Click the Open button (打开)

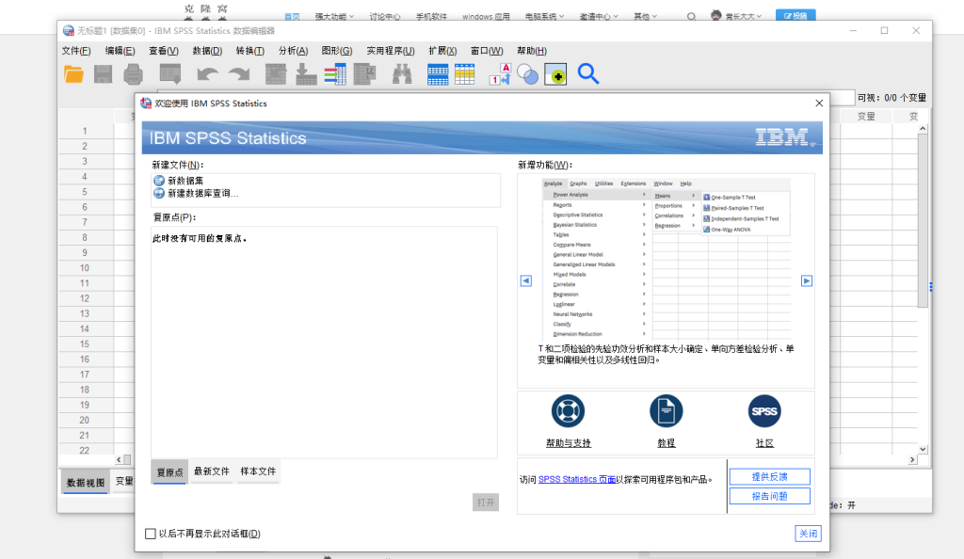coord(486,503)
